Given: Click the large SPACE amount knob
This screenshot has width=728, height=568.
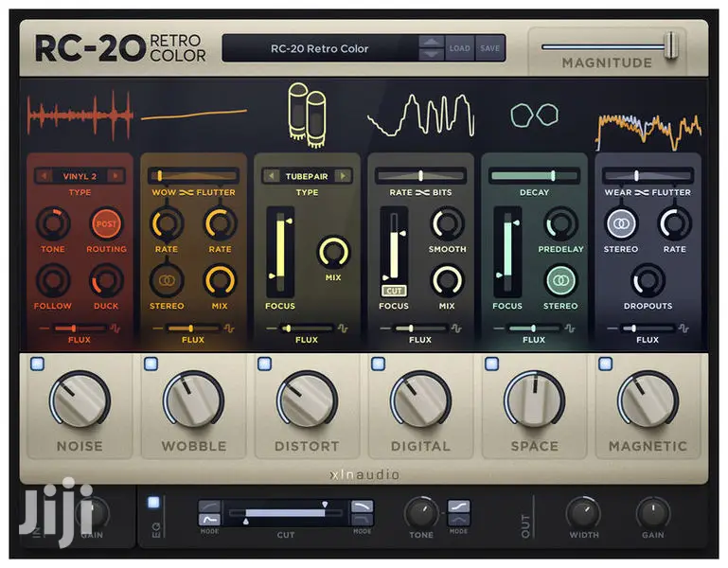Looking at the screenshot, I should point(534,399).
